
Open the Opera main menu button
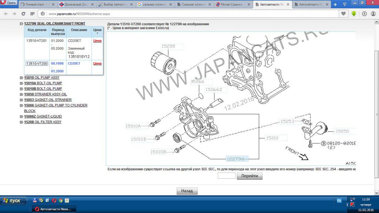[9, 3]
